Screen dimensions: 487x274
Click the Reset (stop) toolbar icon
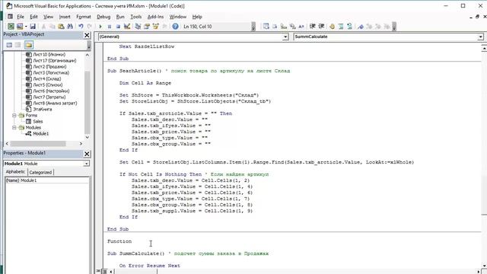tap(118, 27)
